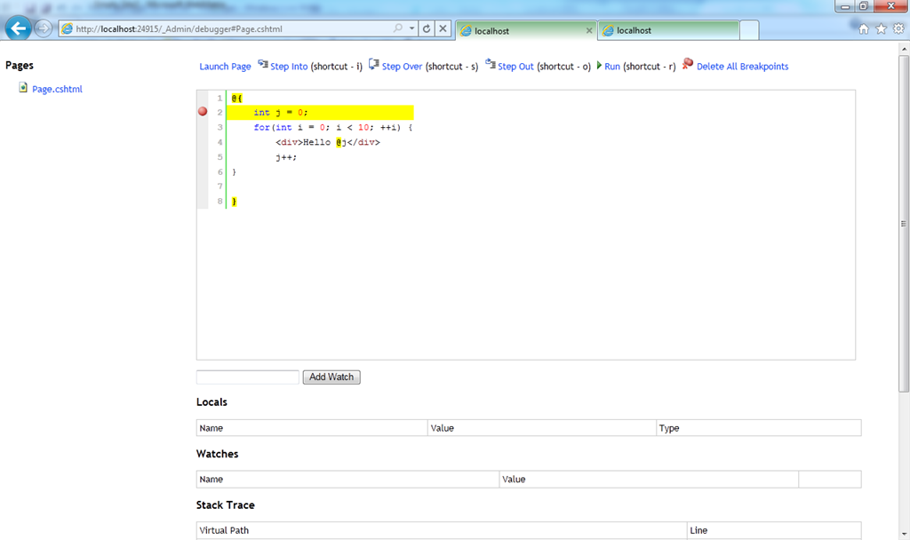The width and height of the screenshot is (910, 540).
Task: Remove the breakpoint dot on line 2
Action: 203,111
